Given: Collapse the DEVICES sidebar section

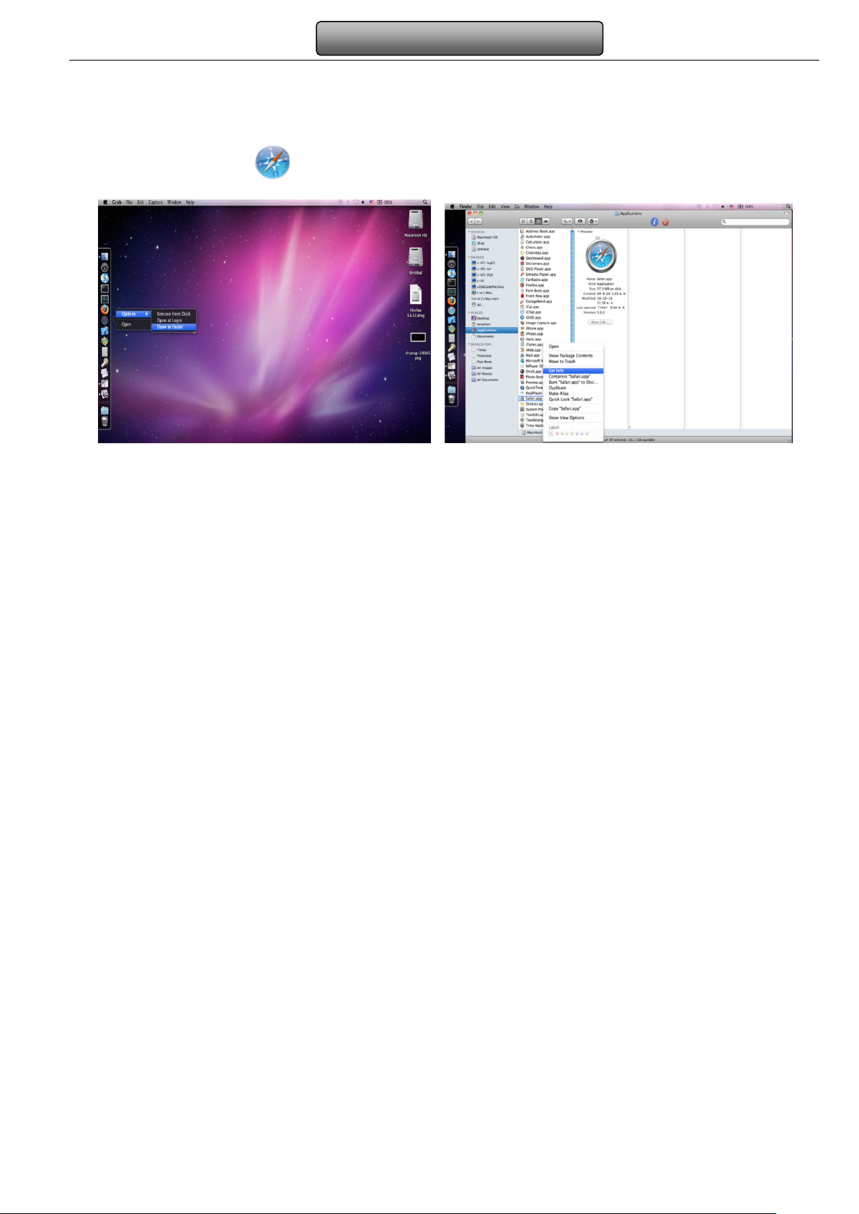Looking at the screenshot, I should (x=468, y=231).
